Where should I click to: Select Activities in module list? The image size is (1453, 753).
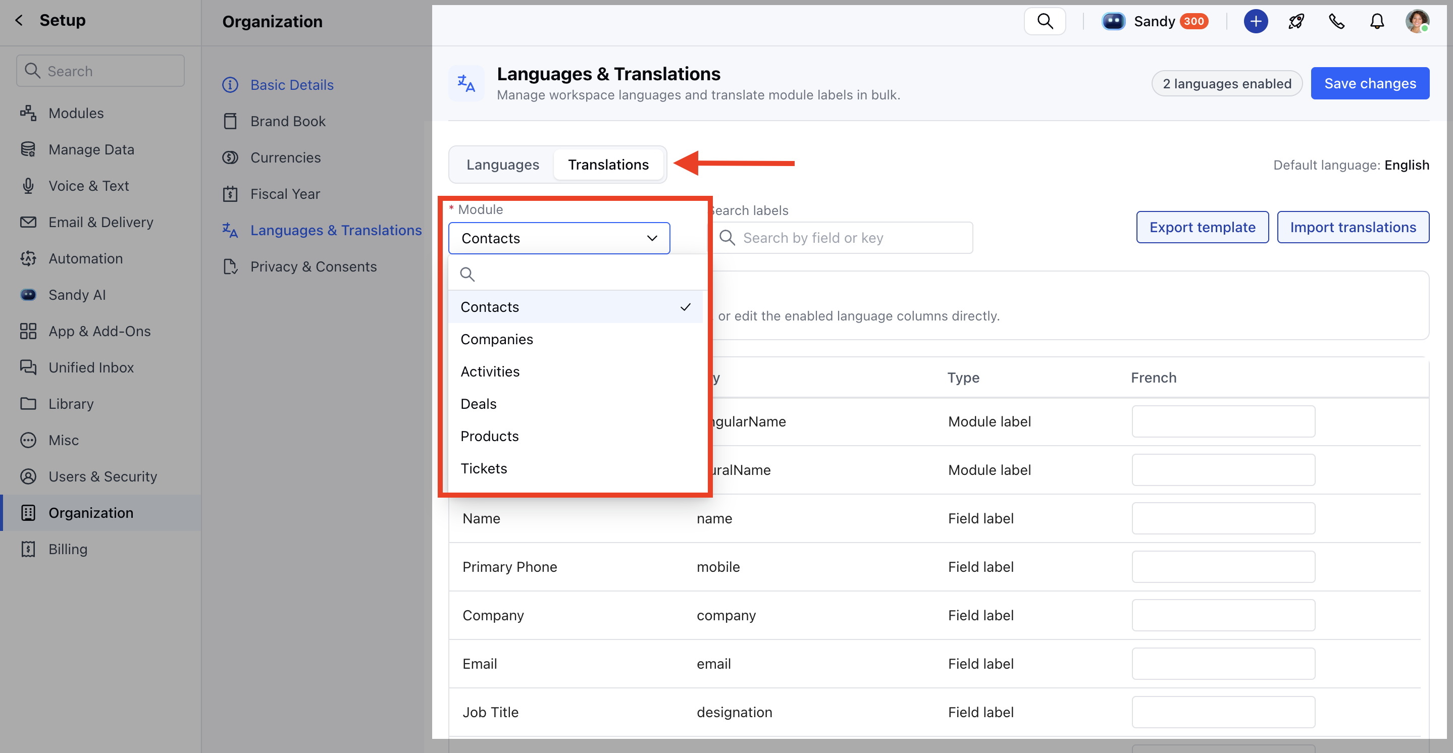pos(576,372)
